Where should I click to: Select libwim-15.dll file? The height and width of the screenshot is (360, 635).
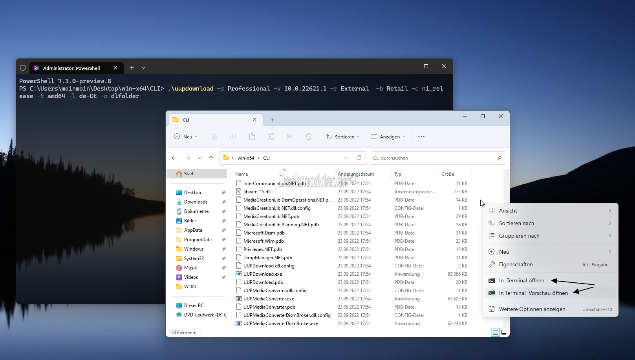(257, 192)
